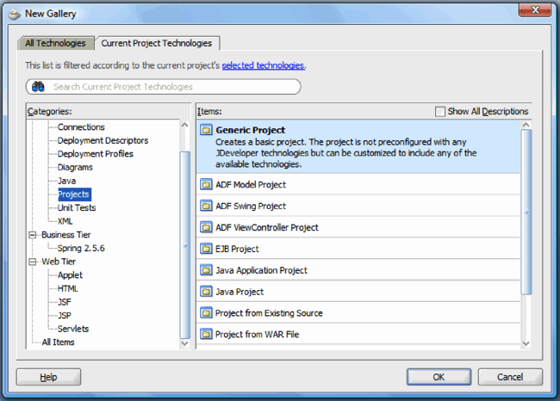Select Connections category
Viewport: 560px width, 401px height.
point(81,127)
